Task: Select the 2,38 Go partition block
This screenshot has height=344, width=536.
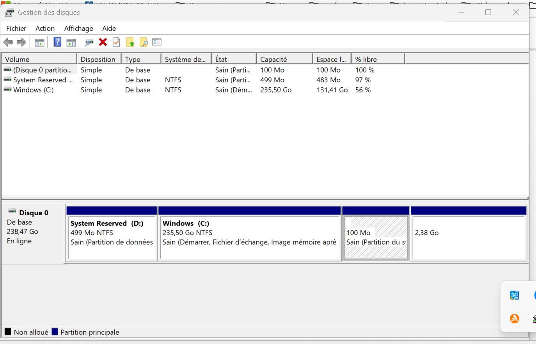Action: 469,238
